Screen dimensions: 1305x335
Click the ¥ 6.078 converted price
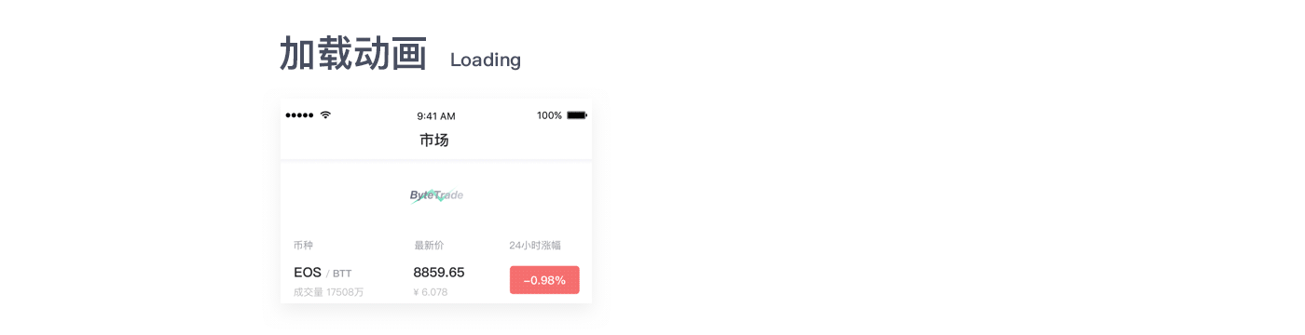[431, 292]
